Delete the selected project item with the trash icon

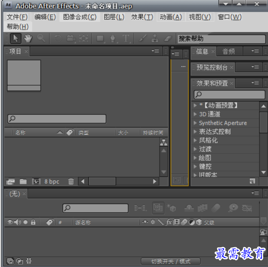pyautogui.click(x=71, y=181)
